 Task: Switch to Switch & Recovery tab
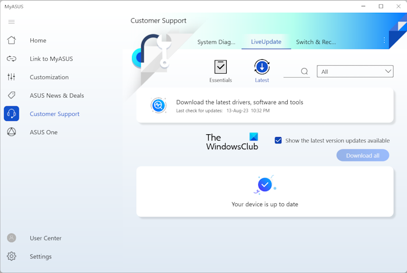click(316, 42)
